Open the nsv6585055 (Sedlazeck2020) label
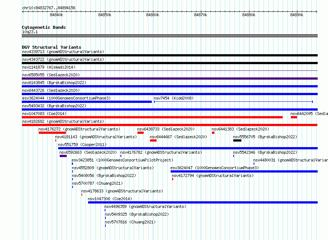 pos(51,75)
